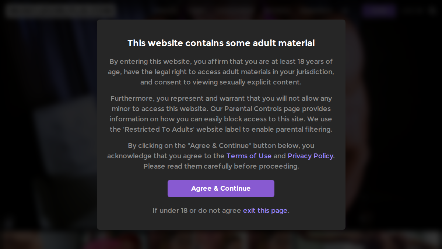
Task: Select the first blurred header navigation item
Action: [x=165, y=11]
